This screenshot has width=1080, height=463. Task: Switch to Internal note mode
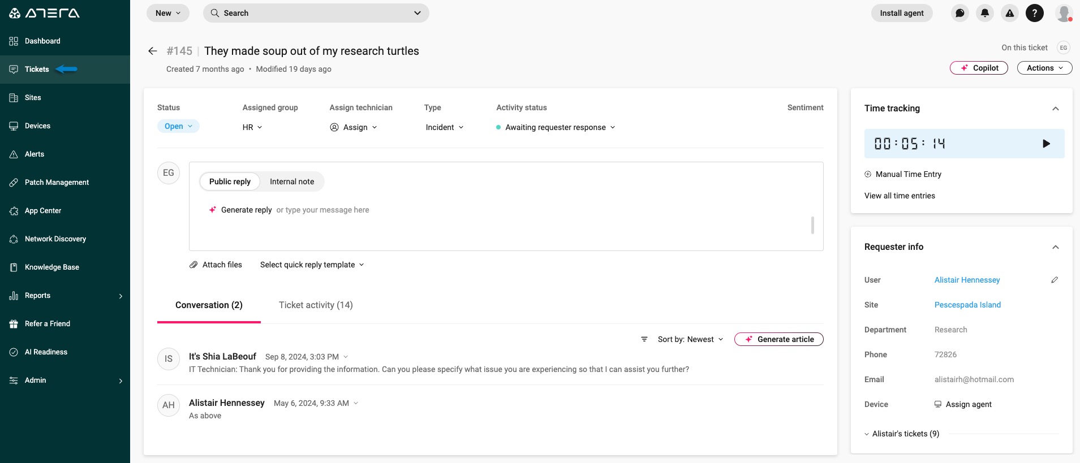(x=292, y=181)
